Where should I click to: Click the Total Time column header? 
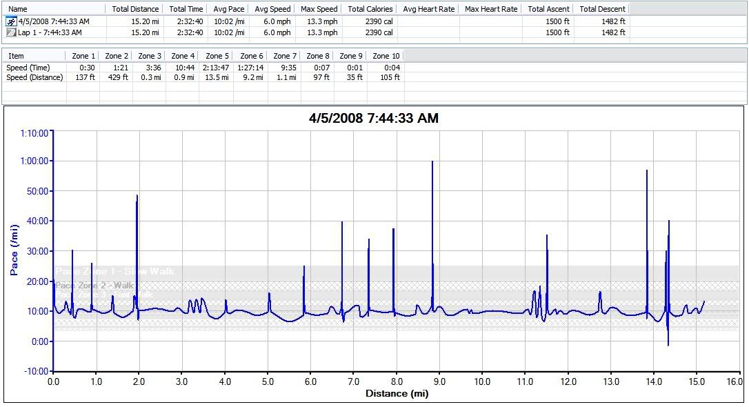186,9
